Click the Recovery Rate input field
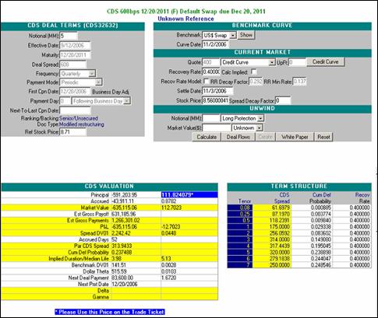 click(x=211, y=72)
